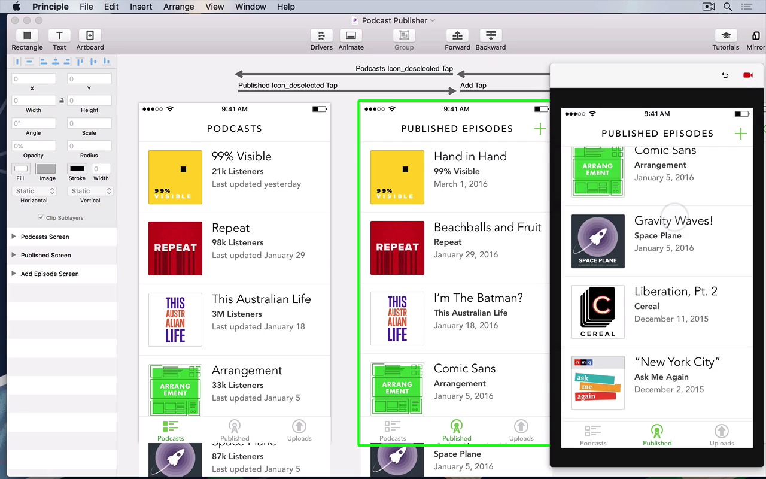
Task: Open the File menu
Action: pyautogui.click(x=86, y=7)
